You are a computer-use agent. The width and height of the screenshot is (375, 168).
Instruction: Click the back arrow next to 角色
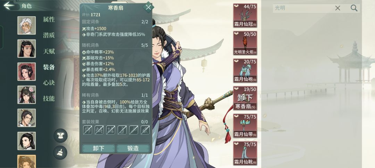point(9,6)
